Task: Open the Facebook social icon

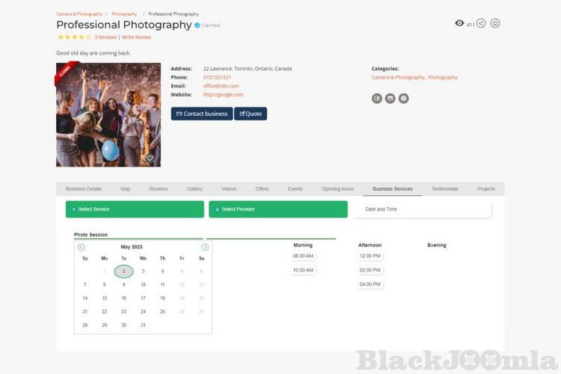Action: pyautogui.click(x=377, y=98)
